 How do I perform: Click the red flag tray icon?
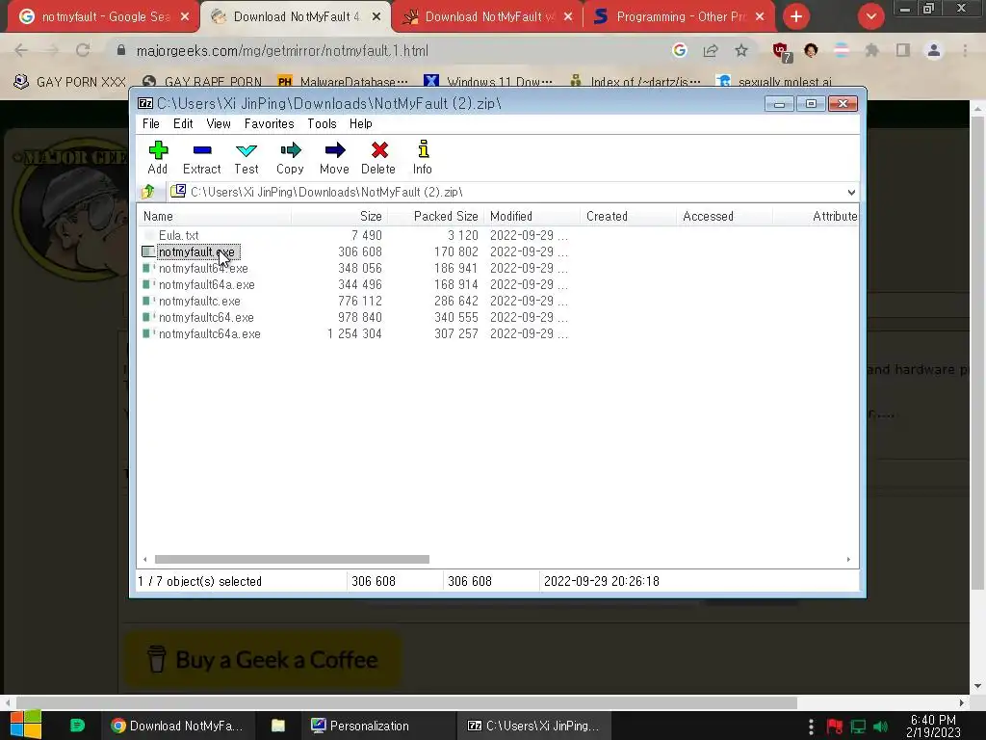pos(835,727)
